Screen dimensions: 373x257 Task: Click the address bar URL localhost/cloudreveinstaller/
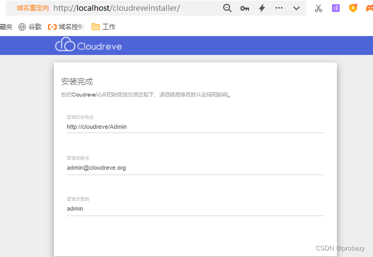tap(116, 8)
